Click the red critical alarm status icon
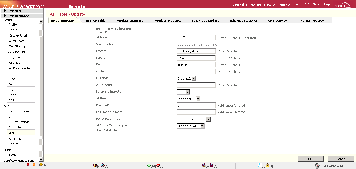 click(x=28, y=165)
